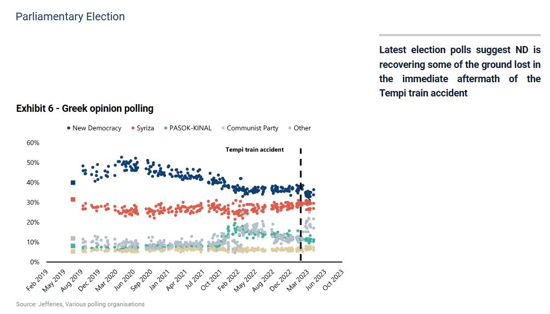Click the Parliamentary Election heading
The height and width of the screenshot is (314, 550).
(70, 16)
